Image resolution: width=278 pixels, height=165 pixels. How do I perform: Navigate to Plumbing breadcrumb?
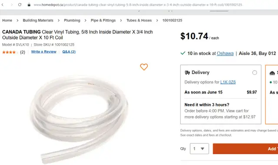(x=72, y=20)
